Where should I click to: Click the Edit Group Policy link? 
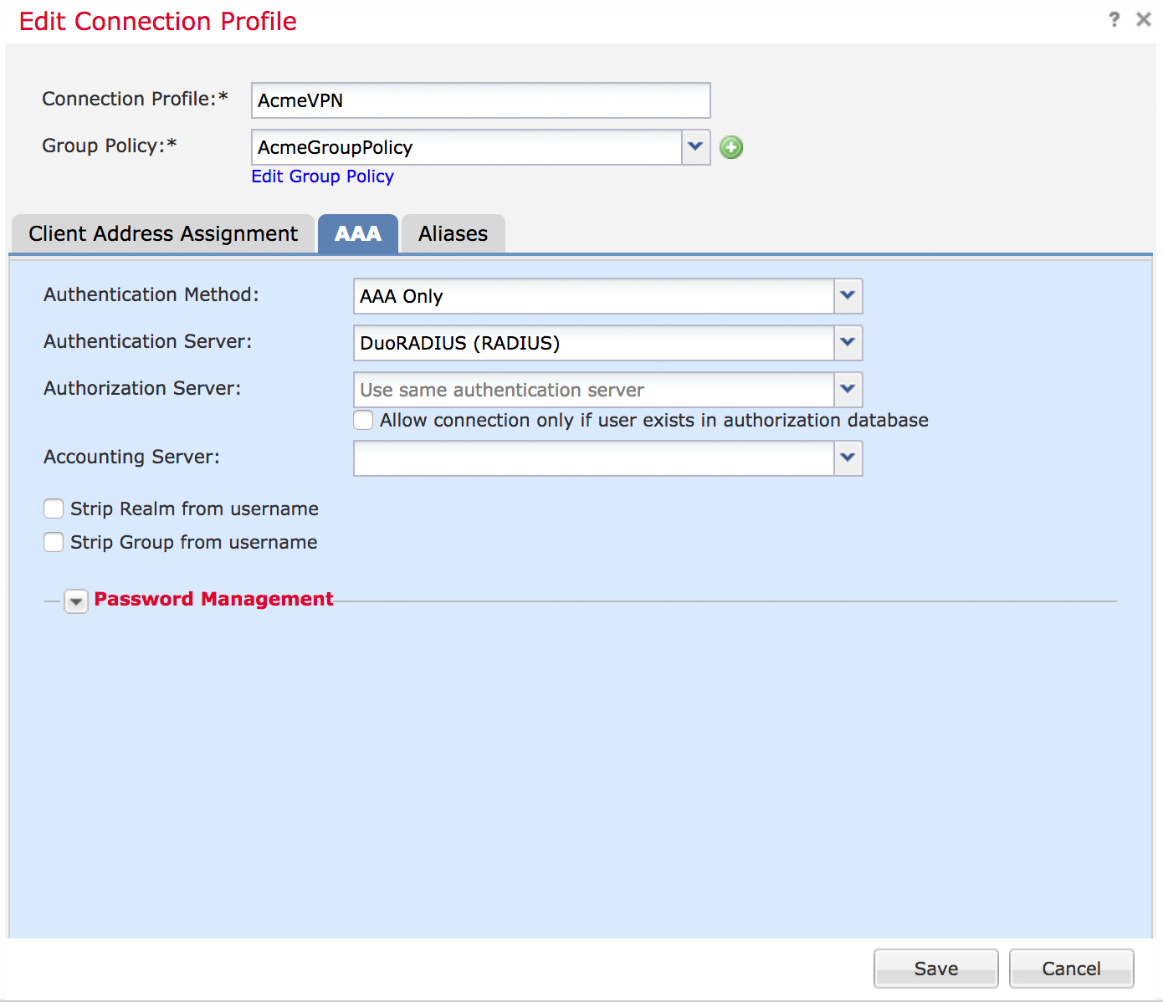[323, 176]
